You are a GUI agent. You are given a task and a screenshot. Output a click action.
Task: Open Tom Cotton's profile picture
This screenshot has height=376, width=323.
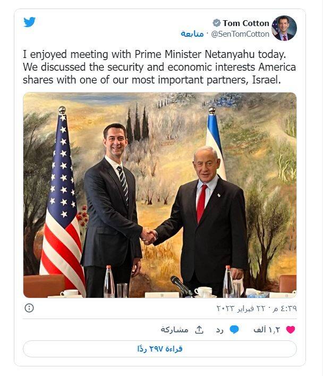(284, 28)
